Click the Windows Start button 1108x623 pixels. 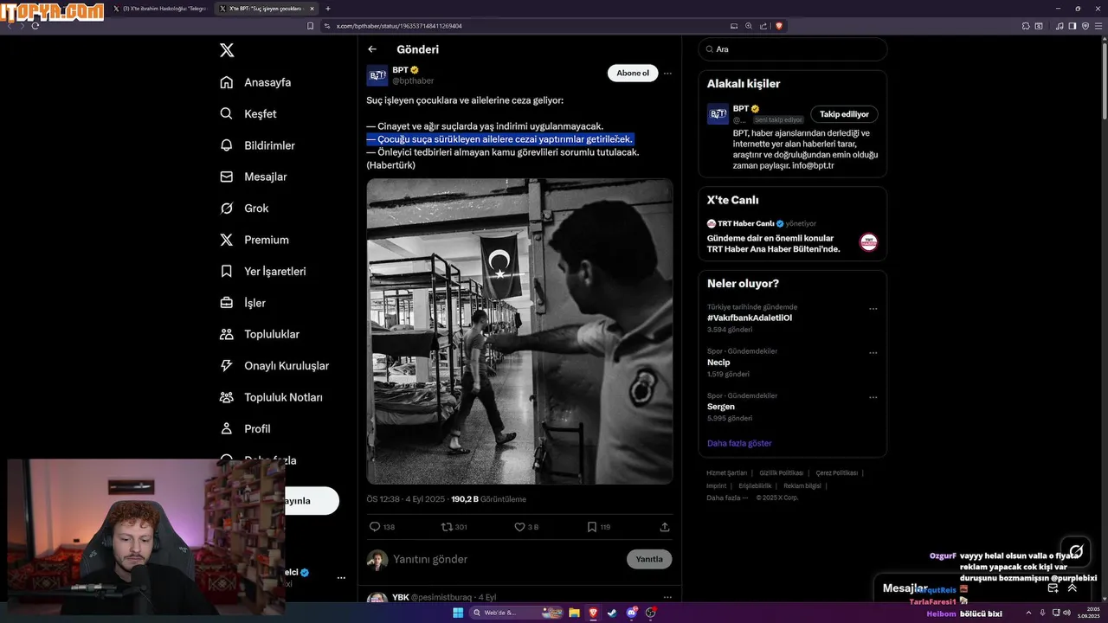point(458,613)
